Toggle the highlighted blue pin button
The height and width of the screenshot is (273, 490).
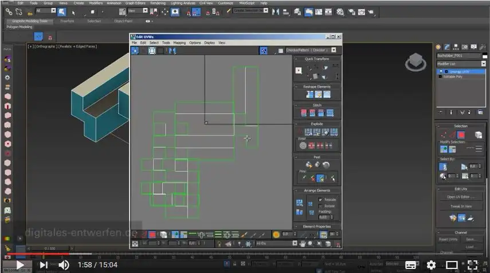[x=320, y=178]
